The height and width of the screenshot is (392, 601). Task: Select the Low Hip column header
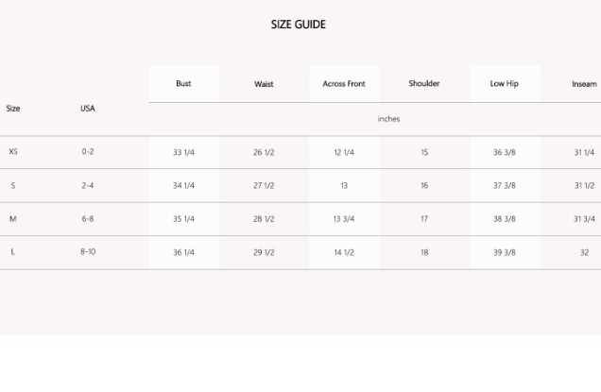pos(504,84)
